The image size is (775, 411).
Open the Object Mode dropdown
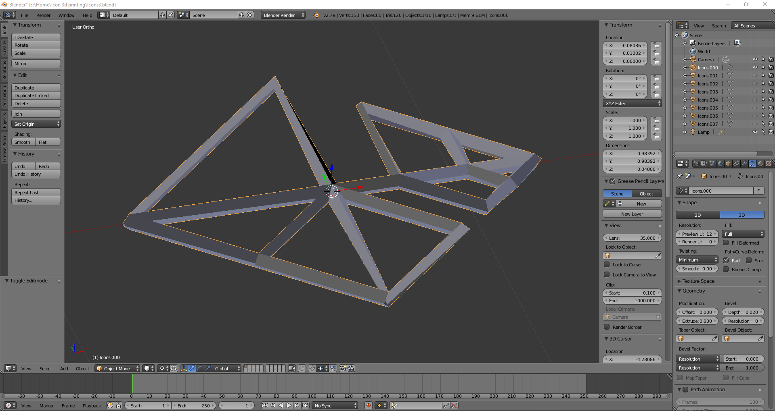point(117,368)
